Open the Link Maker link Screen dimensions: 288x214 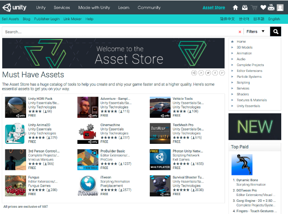point(72,19)
